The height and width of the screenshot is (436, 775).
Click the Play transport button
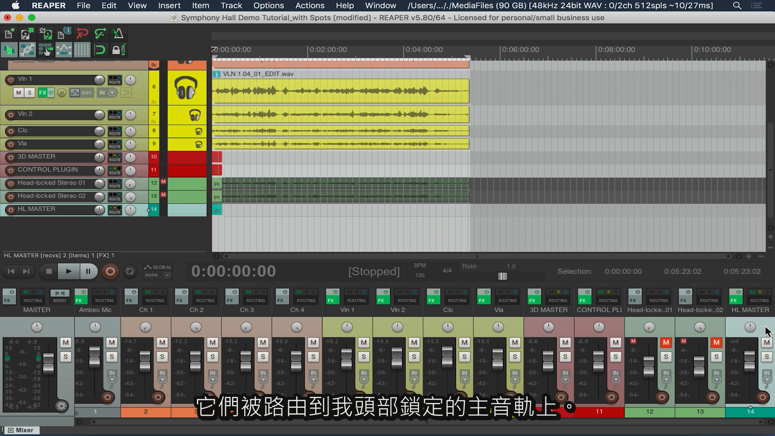coord(69,271)
